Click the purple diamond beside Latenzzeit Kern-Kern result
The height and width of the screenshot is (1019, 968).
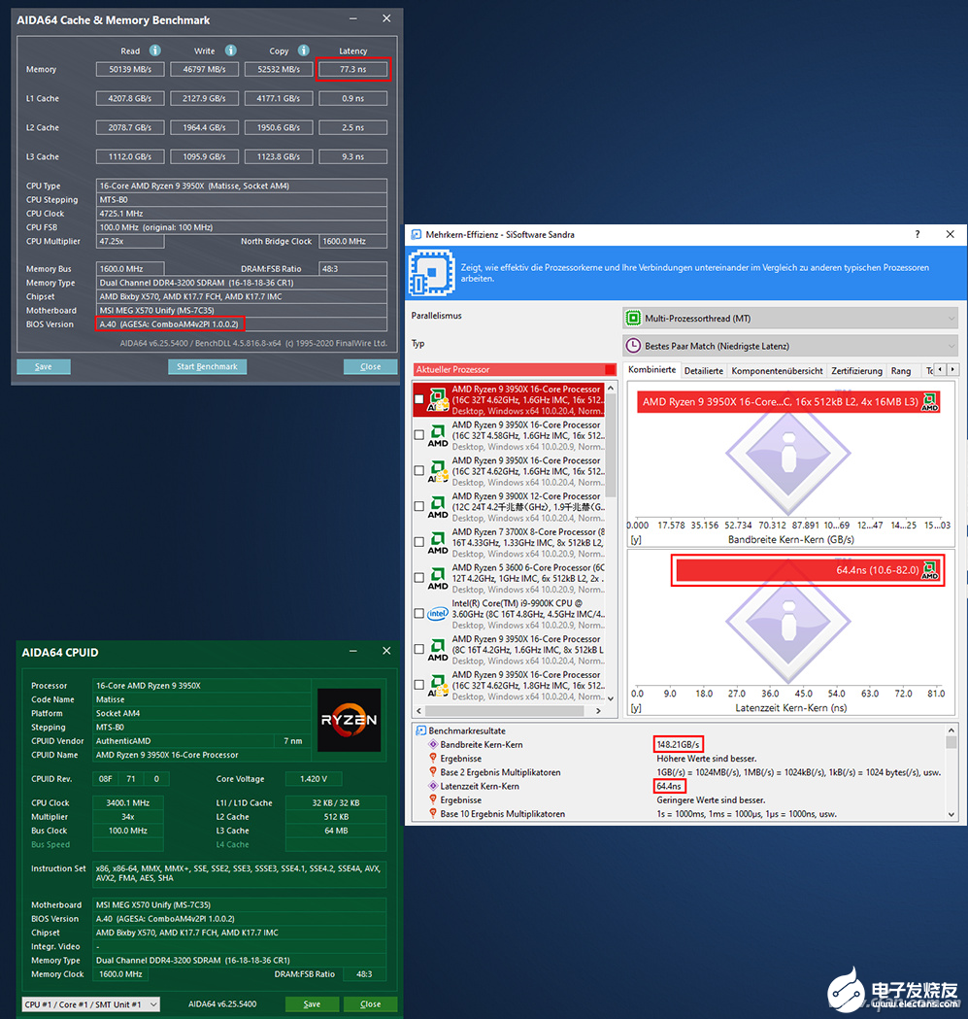(x=433, y=786)
